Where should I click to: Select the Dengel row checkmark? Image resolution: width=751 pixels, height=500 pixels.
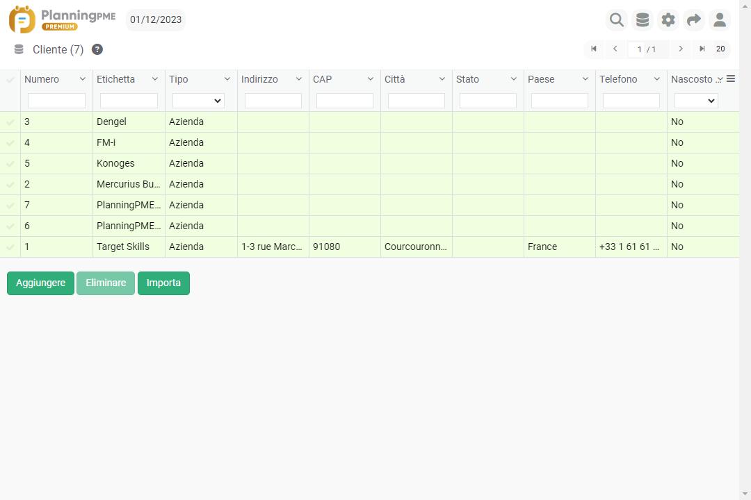[10, 122]
